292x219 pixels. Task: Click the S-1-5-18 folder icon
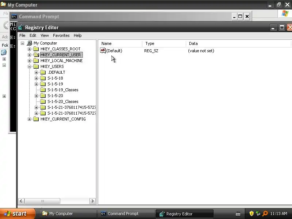point(43,78)
